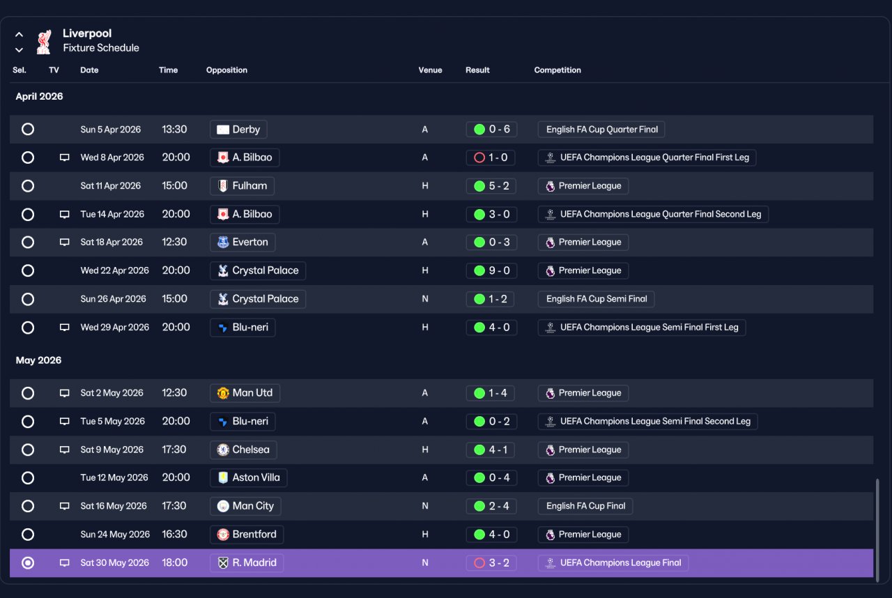This screenshot has height=598, width=892.
Task: Click the Premier League logo in Fulham row
Action: [x=550, y=186]
